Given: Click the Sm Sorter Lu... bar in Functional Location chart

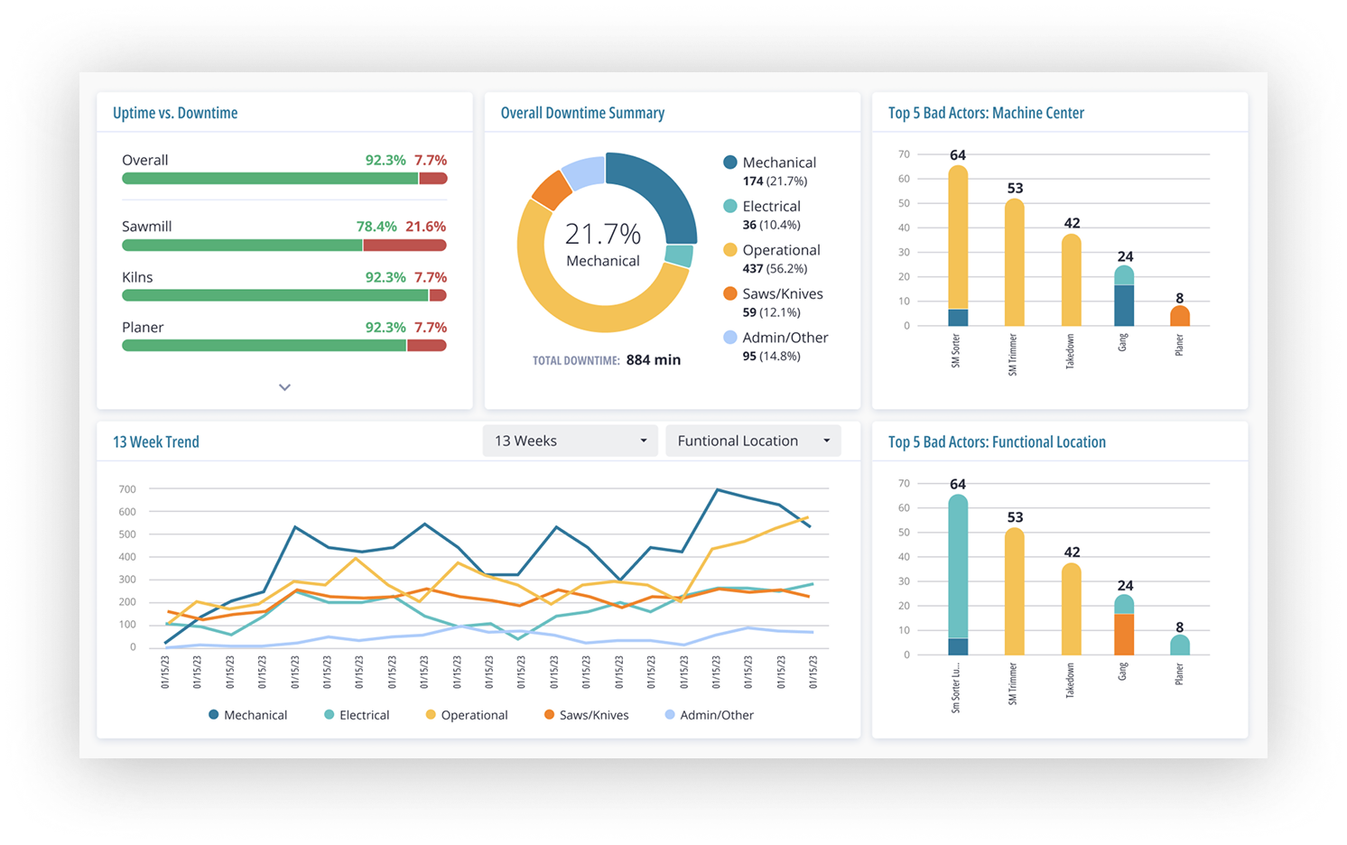Looking at the screenshot, I should [958, 575].
